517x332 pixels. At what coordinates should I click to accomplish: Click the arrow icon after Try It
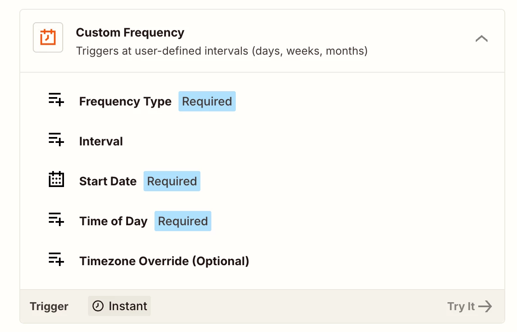[x=485, y=306]
